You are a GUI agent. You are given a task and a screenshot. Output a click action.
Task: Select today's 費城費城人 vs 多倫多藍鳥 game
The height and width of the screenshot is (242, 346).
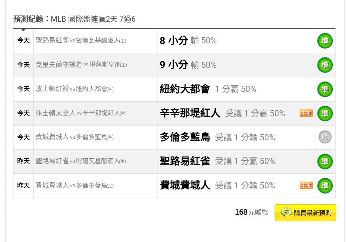(x=75, y=137)
